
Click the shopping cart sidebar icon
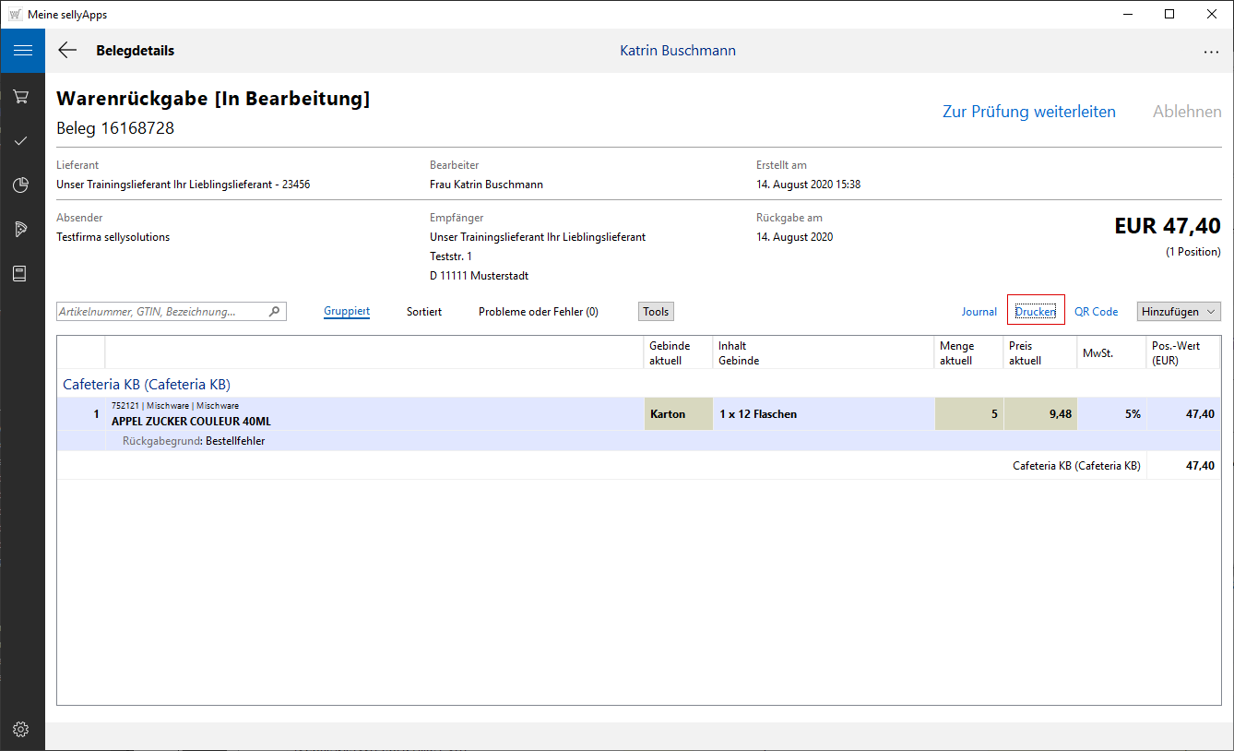(21, 96)
